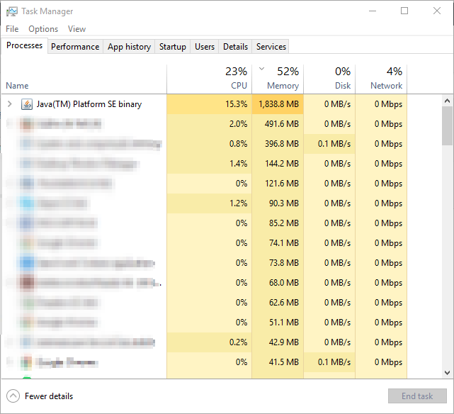Switch to the Performance tab
Screen dimensions: 454x414
(x=75, y=47)
